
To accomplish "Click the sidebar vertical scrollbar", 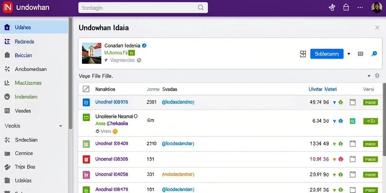I will point(70,74).
